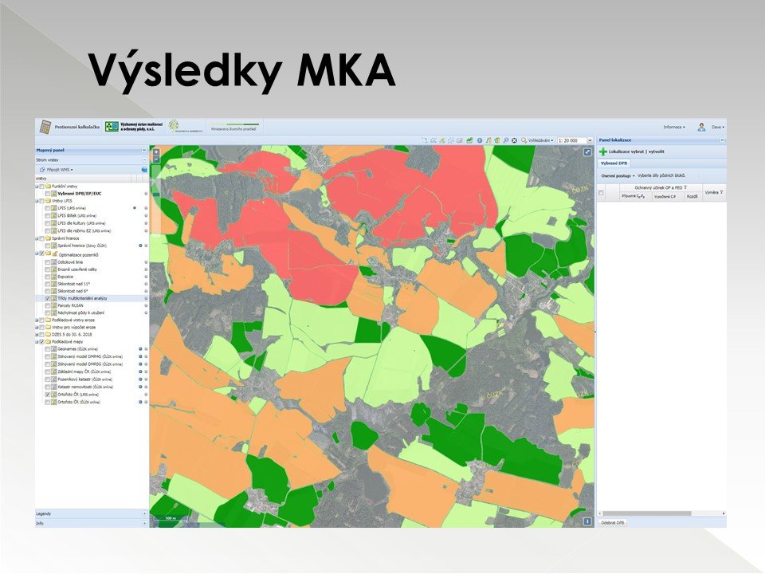The width and height of the screenshot is (765, 574).
Task: Click the round clear/cancel icon in map toolbar
Action: [x=514, y=140]
